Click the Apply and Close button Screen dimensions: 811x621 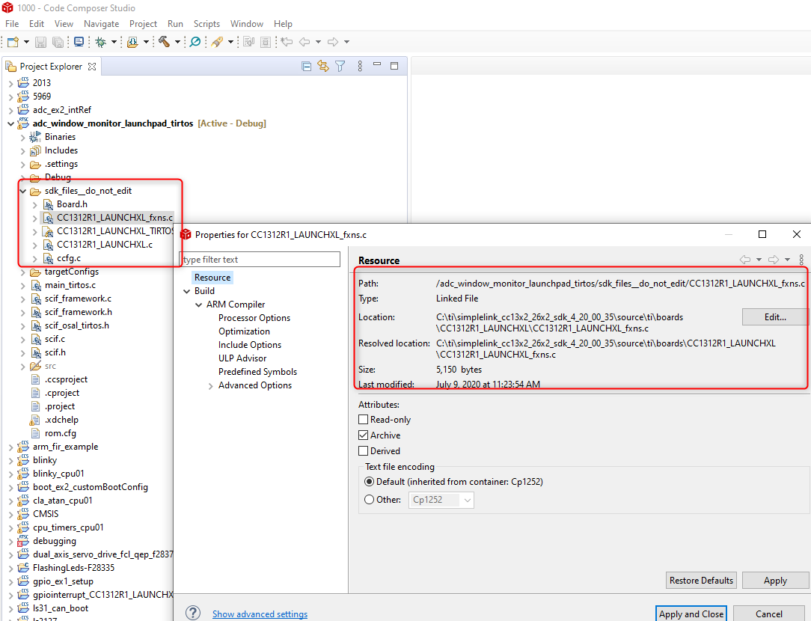click(691, 614)
